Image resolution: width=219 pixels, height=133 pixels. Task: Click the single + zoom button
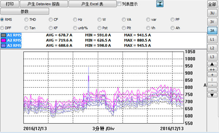[212, 75]
